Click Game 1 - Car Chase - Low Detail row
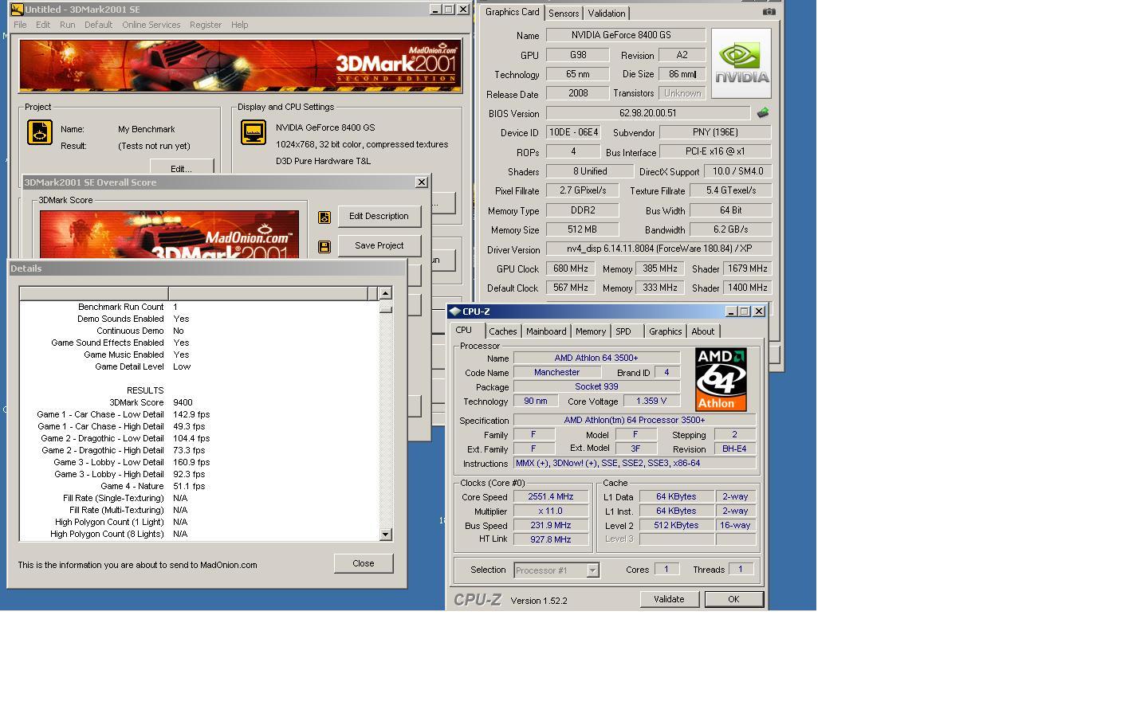1148x717 pixels. (x=199, y=414)
